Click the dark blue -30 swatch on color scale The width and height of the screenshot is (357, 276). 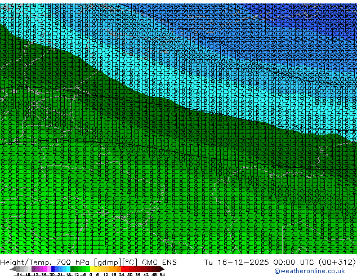pyautogui.click(x=53, y=269)
